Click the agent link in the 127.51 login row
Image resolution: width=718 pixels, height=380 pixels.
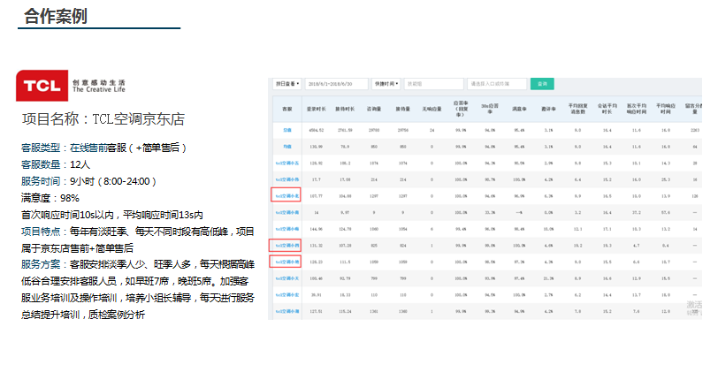[x=287, y=312]
